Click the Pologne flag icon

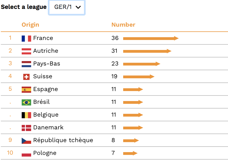coord(26,154)
